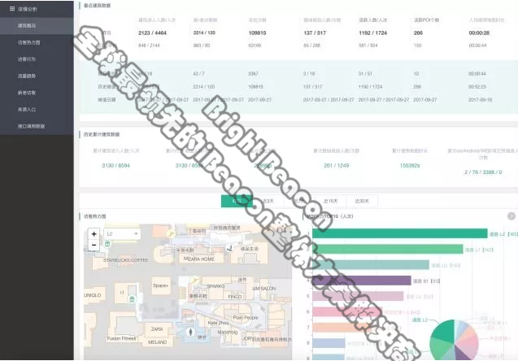The height and width of the screenshot is (361, 518).
Task: Click the FINGO store on map
Action: pyautogui.click(x=235, y=297)
